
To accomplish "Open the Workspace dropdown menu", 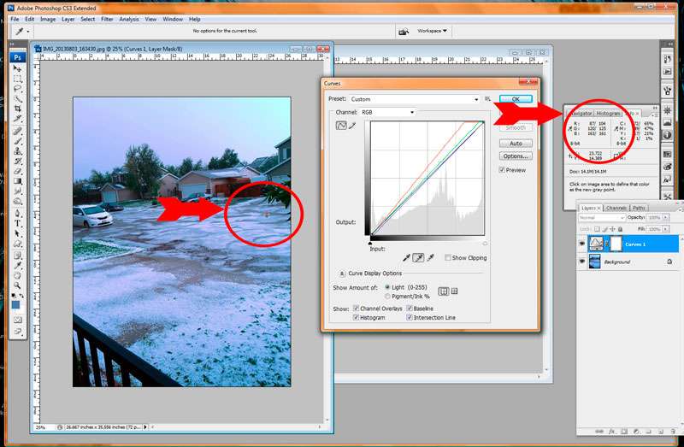I will click(432, 31).
